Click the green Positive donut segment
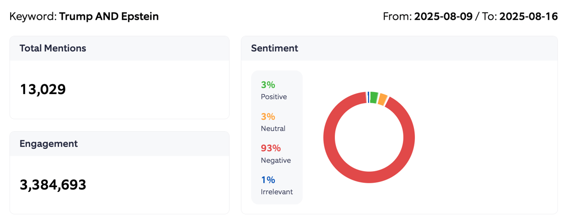Viewport: 564px width, 222px height. click(x=374, y=97)
